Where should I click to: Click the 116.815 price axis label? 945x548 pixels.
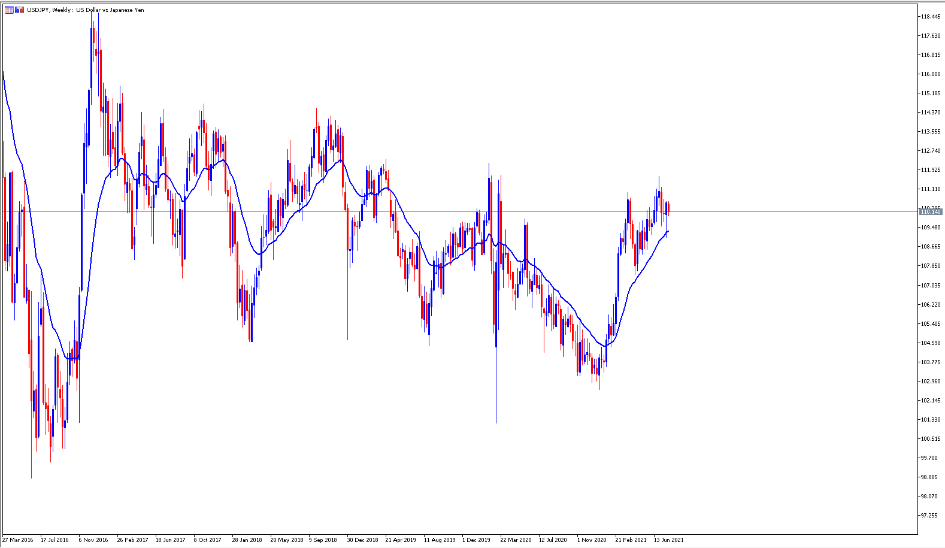click(930, 55)
